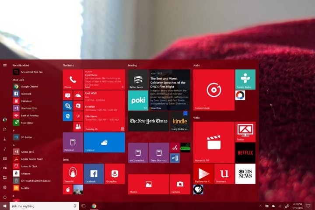Open the Action Center notification icon

click(308, 206)
